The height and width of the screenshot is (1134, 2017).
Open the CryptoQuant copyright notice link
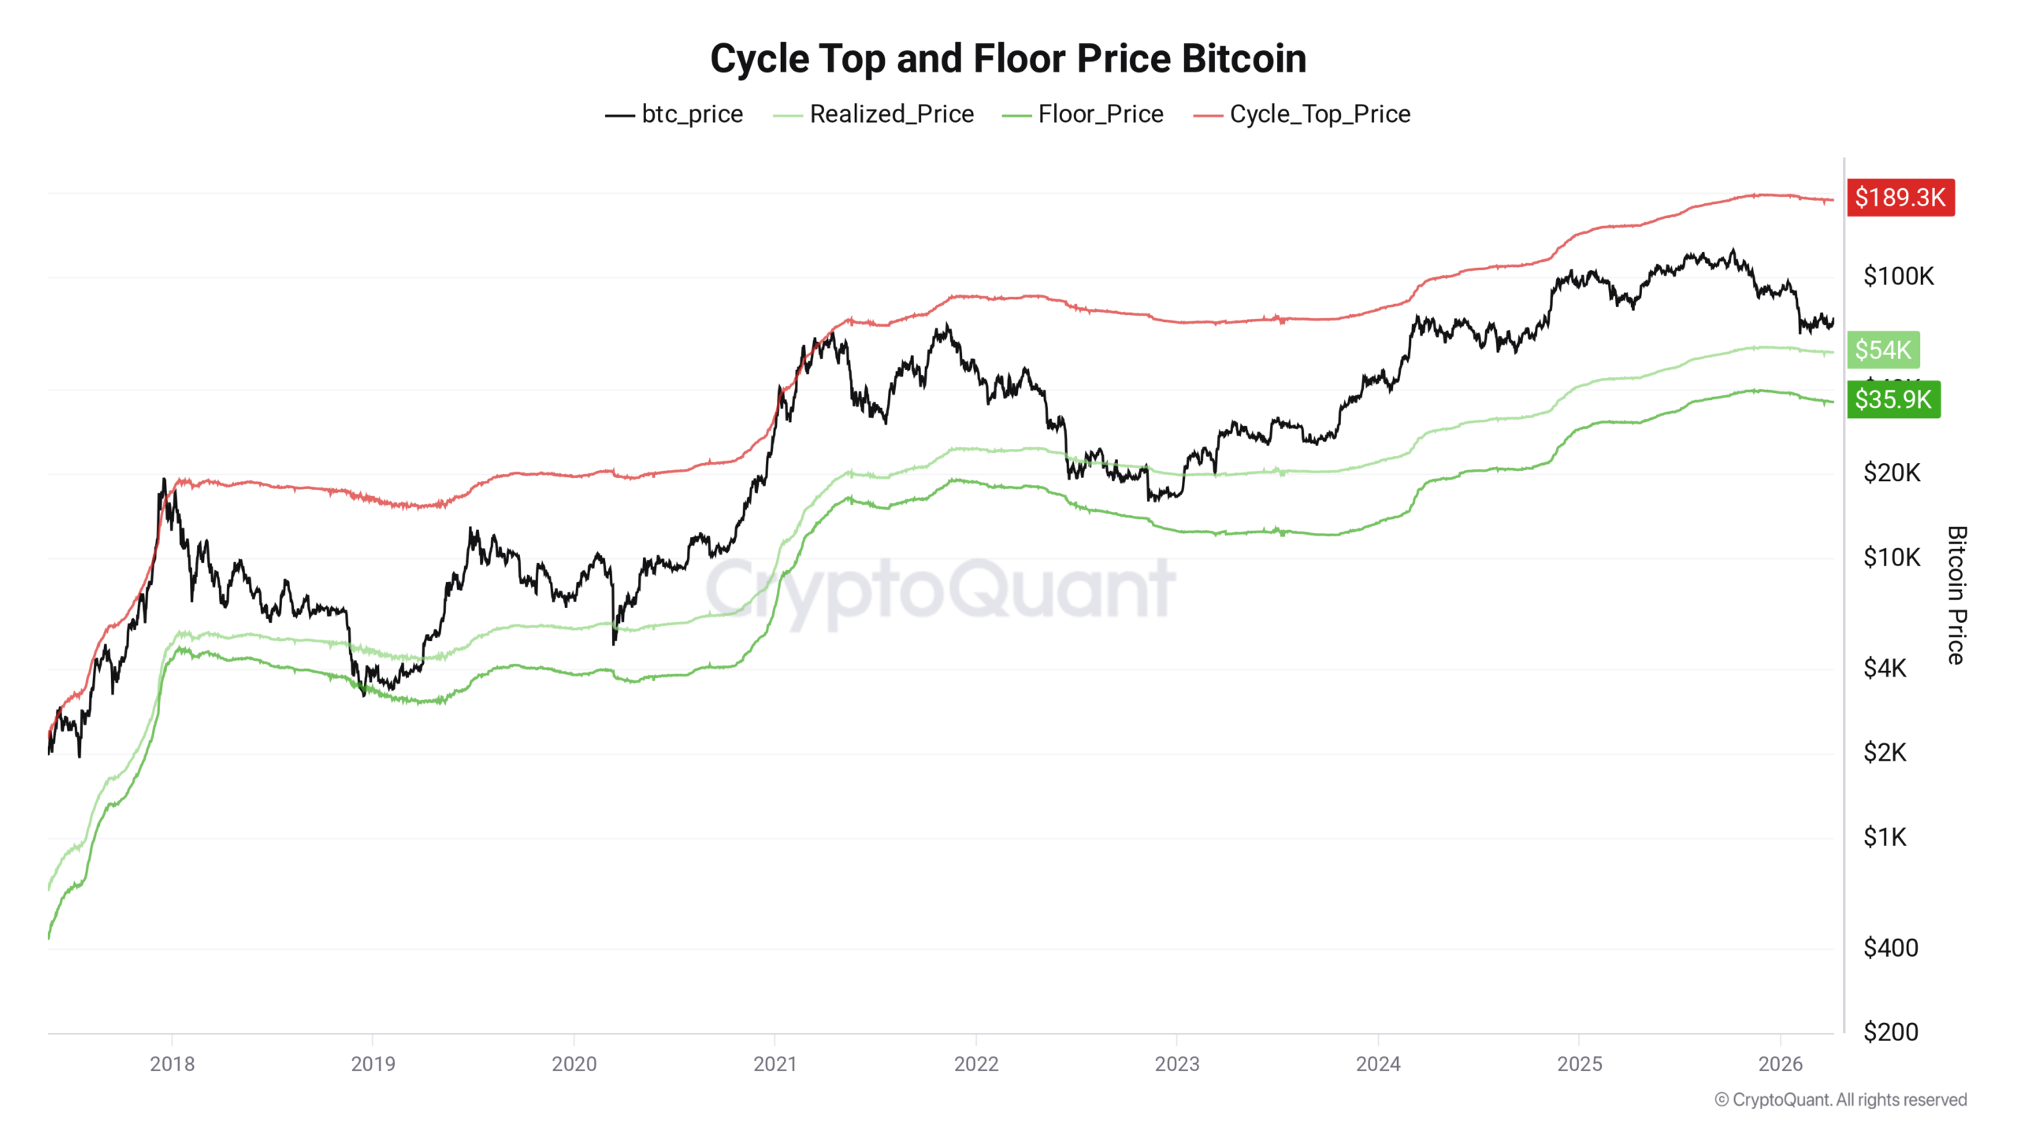click(1841, 1100)
